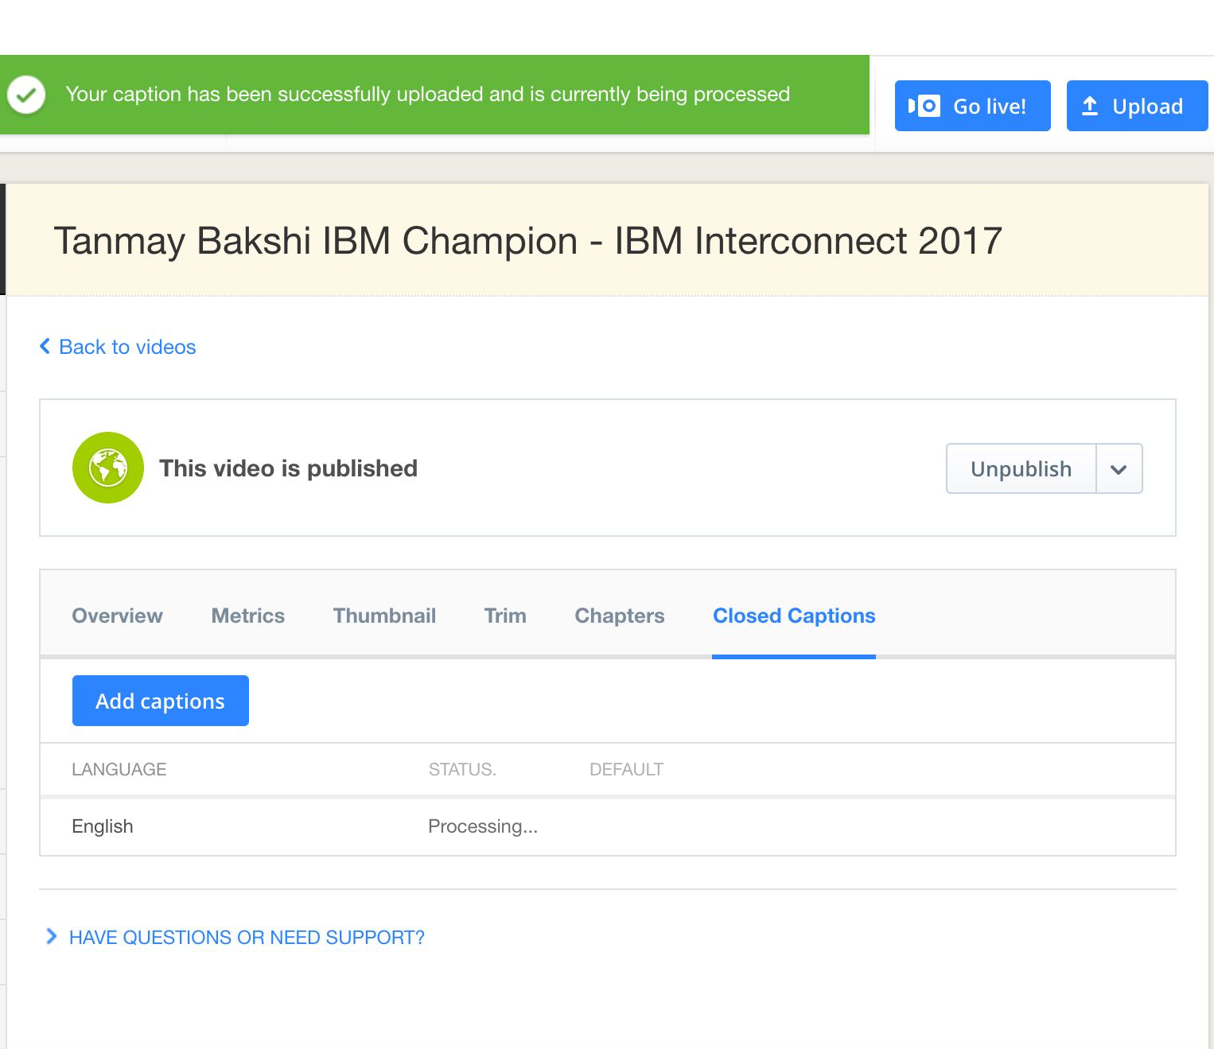The height and width of the screenshot is (1049, 1214).
Task: Click the caption upload success message
Action: pos(428,94)
